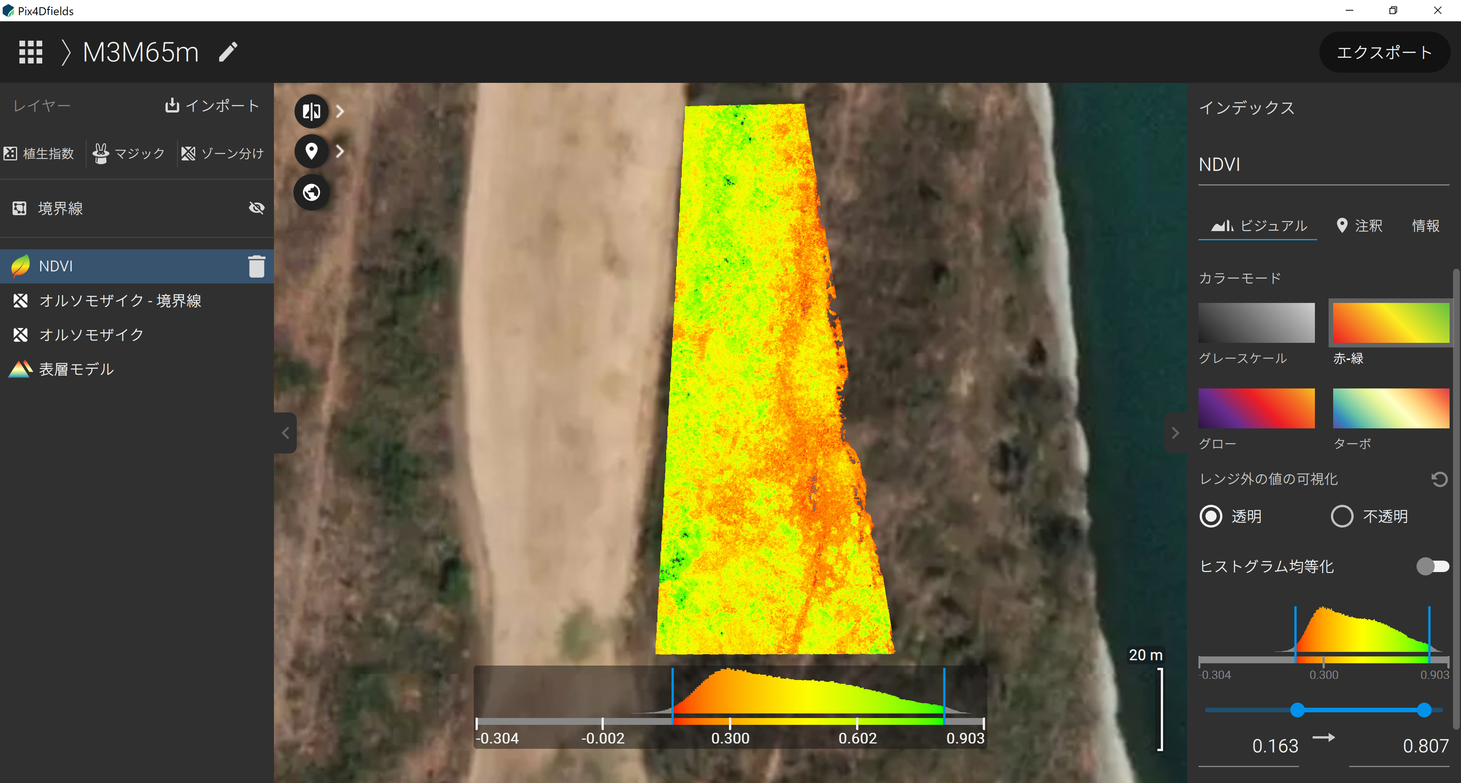This screenshot has height=783, width=1461.
Task: Open the dashboard grid icon
Action: click(30, 52)
